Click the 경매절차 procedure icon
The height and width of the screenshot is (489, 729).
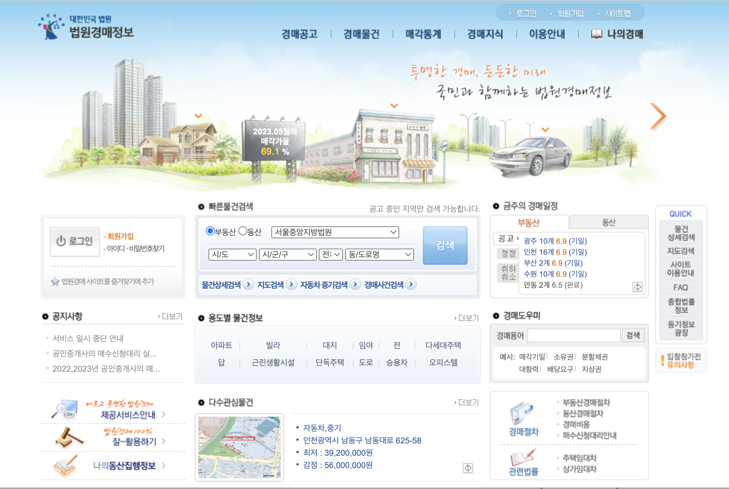[523, 413]
